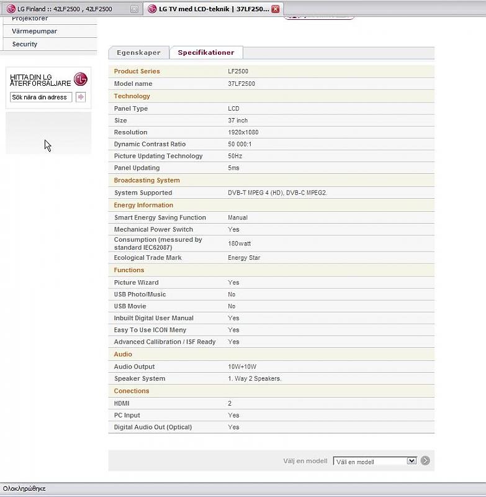Click the Ολοκληρώθηκε status bar text
The width and height of the screenshot is (486, 497).
[24, 488]
